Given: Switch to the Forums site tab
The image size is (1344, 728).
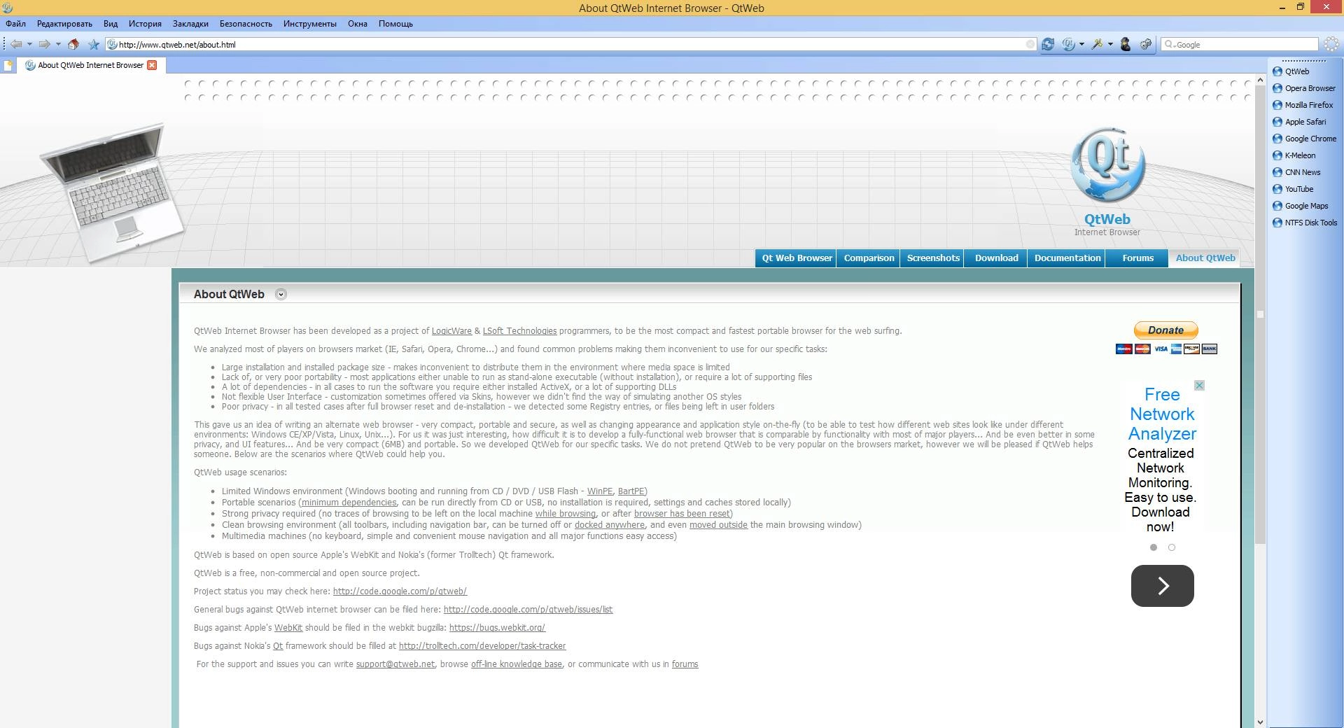Looking at the screenshot, I should pyautogui.click(x=1137, y=258).
